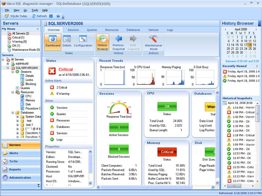Viewport: 262px width, 196px height.
Task: Enable Maintenance Mode action
Action: tap(154, 43)
